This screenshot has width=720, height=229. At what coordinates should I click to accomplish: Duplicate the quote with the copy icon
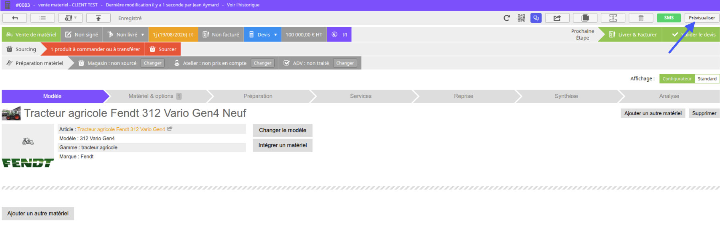click(x=585, y=18)
